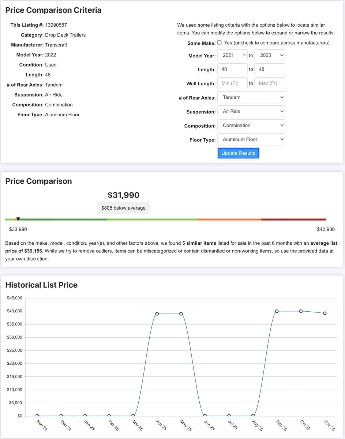The width and height of the screenshot is (345, 439).
Task: Select the Apr 25 chart data point
Action: pos(157,314)
